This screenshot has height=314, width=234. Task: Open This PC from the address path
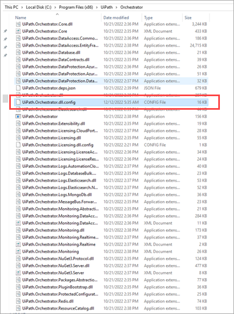click(11, 7)
